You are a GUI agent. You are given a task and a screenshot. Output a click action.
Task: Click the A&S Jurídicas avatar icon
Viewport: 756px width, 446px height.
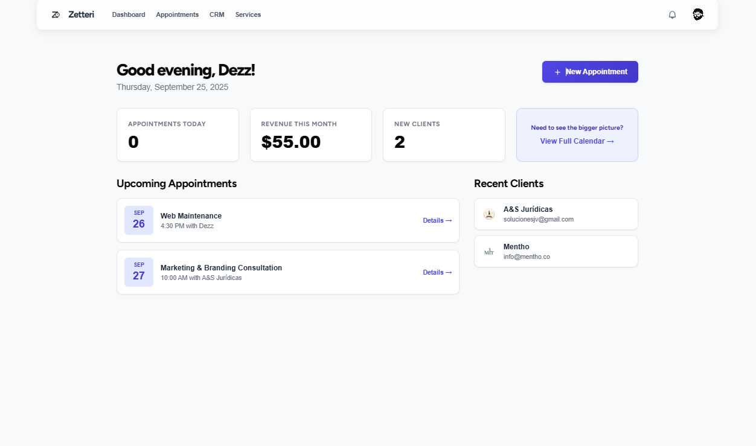tap(489, 214)
